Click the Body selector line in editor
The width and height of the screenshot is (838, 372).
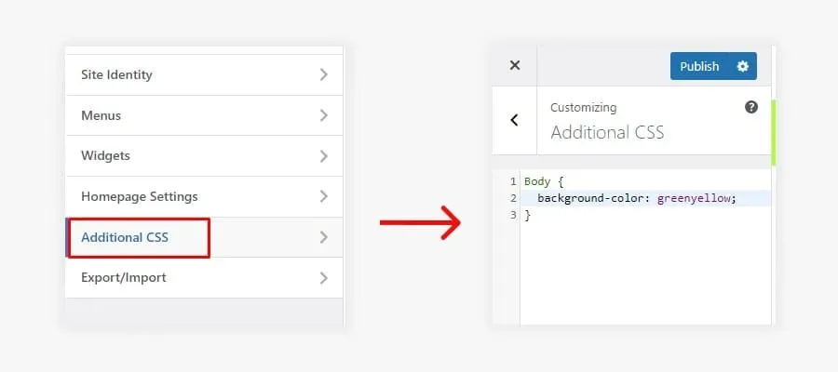[x=544, y=181]
